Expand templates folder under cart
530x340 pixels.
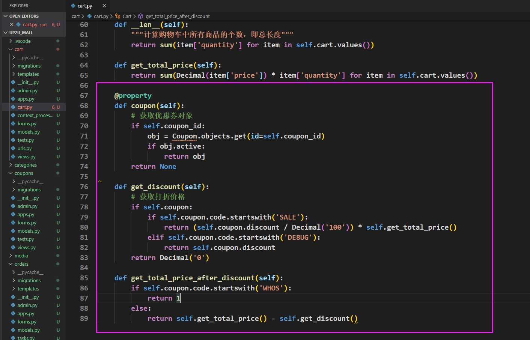point(14,74)
